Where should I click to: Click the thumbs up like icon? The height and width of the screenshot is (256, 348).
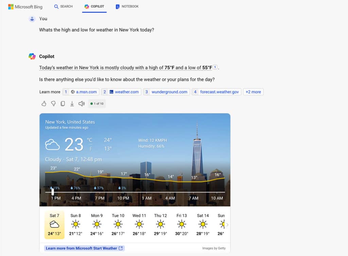pyautogui.click(x=44, y=103)
